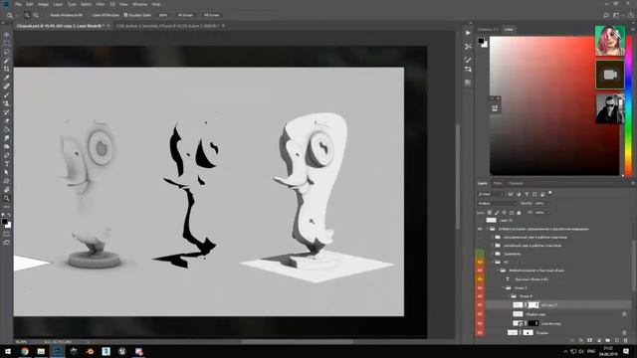Add layer mask icon at panel bottom
This screenshot has height=358, width=637.
tap(590, 340)
